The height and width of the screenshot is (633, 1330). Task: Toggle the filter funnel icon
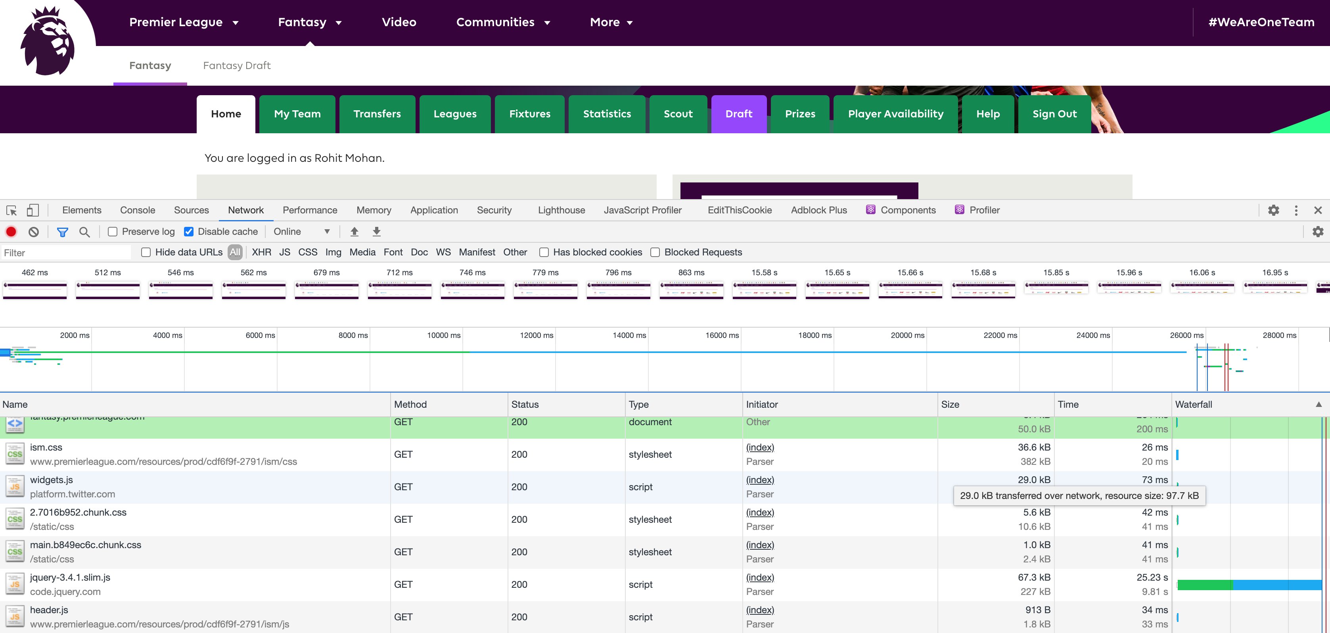(63, 232)
